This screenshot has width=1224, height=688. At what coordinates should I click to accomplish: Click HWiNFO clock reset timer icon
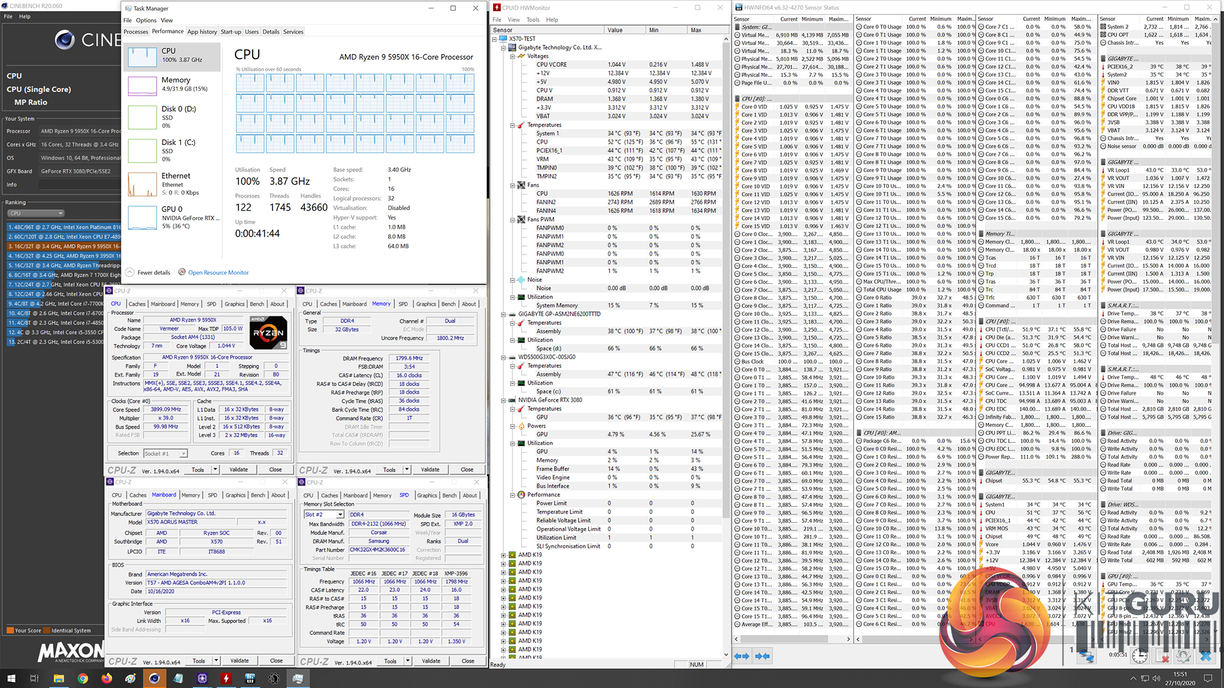1140,656
